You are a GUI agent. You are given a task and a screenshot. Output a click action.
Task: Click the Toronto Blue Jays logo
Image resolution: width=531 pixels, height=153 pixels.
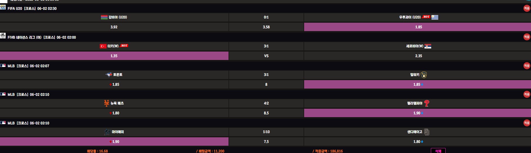coord(109,75)
